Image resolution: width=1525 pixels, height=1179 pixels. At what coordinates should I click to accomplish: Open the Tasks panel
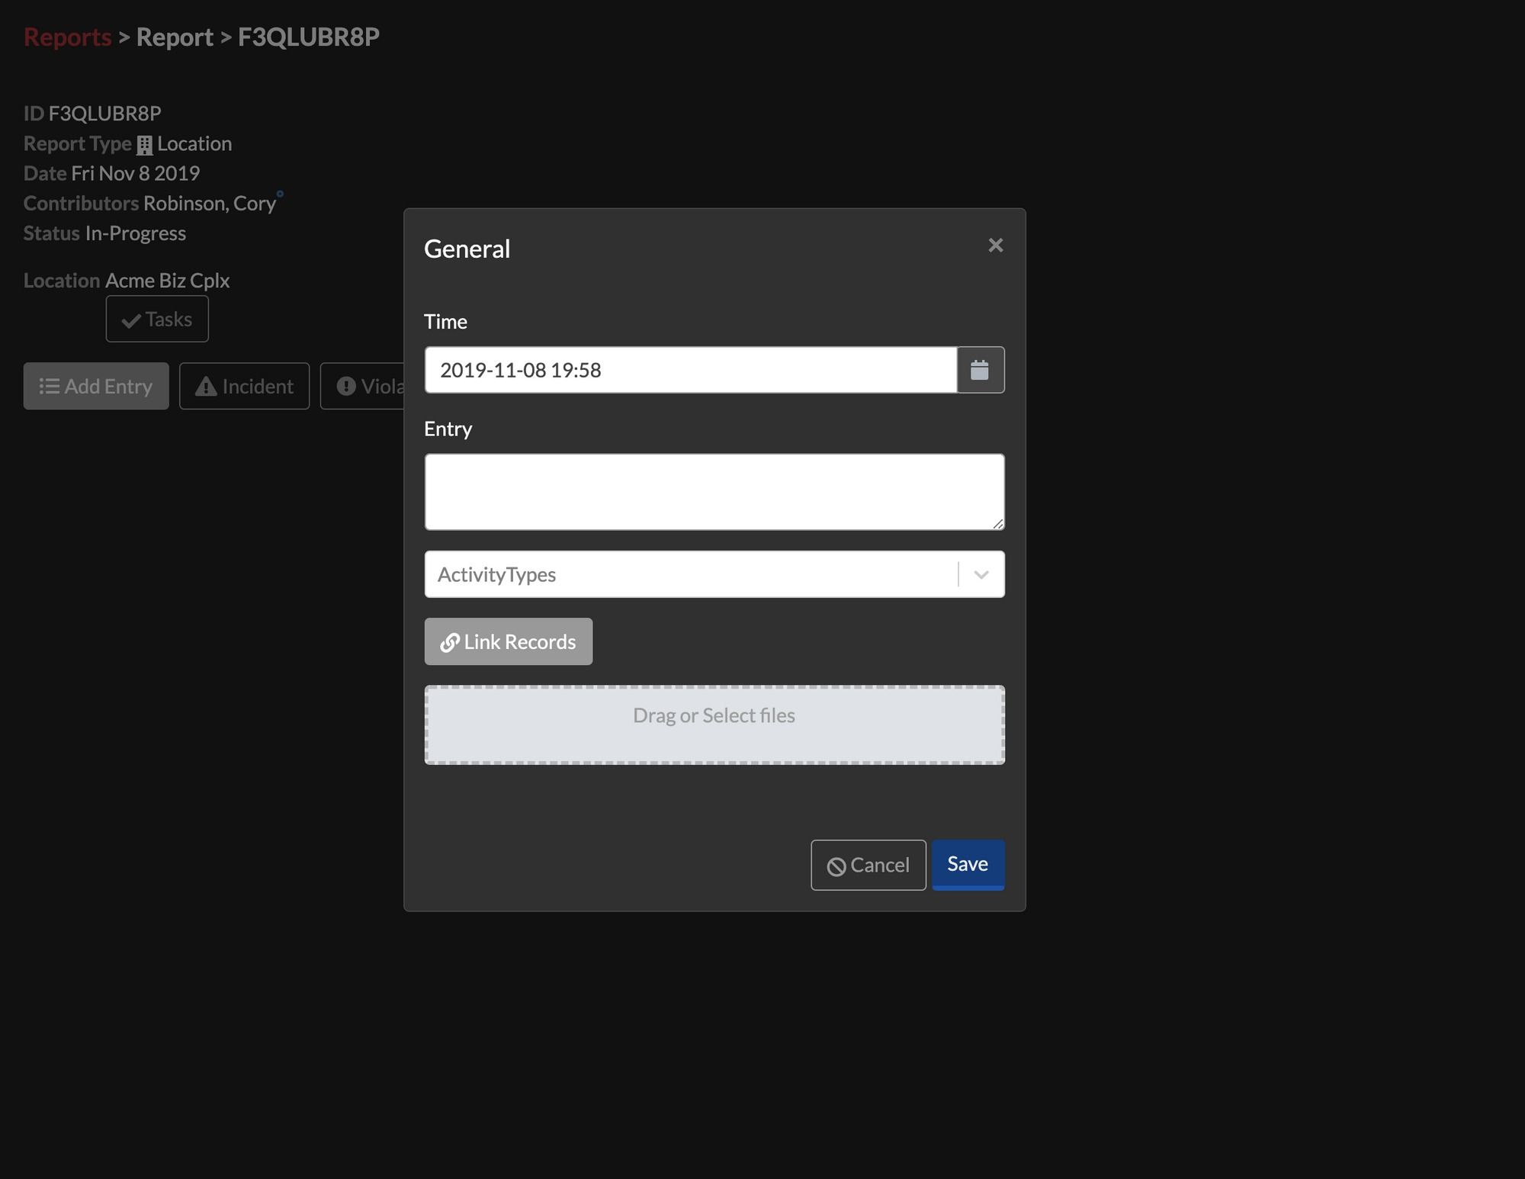tap(157, 319)
